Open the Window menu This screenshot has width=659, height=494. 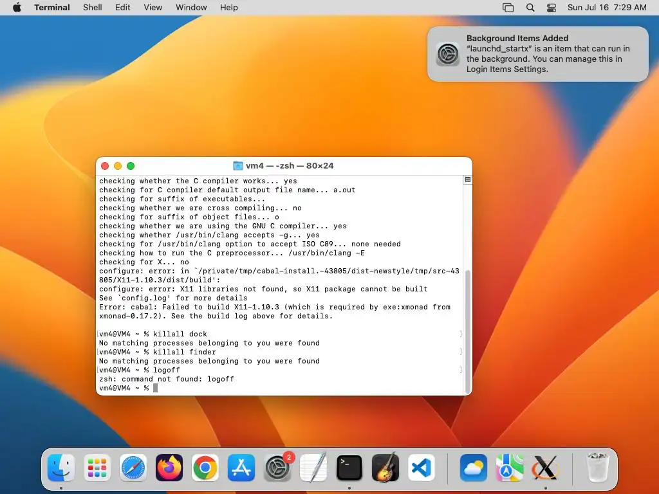(x=191, y=8)
